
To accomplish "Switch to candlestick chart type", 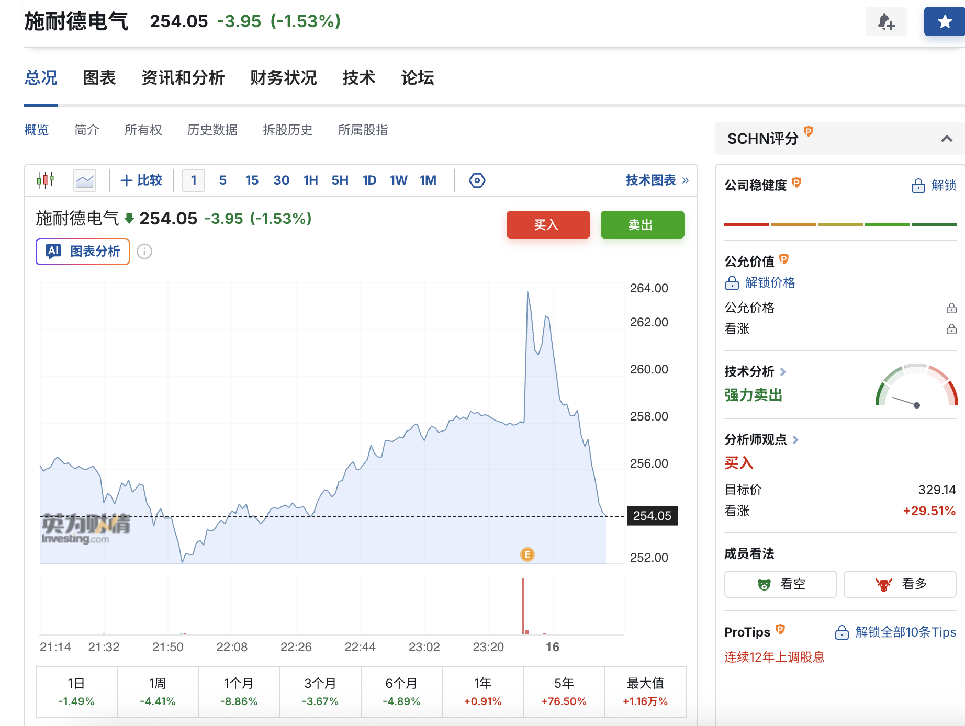I will pos(46,180).
